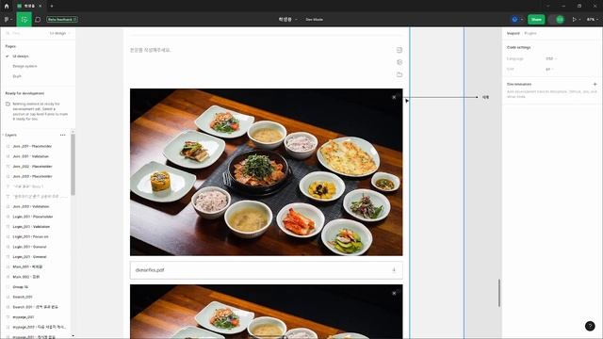Click the canvas vertical scrollbar thumb
603x339 pixels.
[499, 293]
